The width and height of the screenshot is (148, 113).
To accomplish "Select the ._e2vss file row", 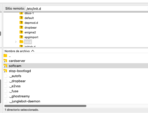I will click(x=76, y=86).
